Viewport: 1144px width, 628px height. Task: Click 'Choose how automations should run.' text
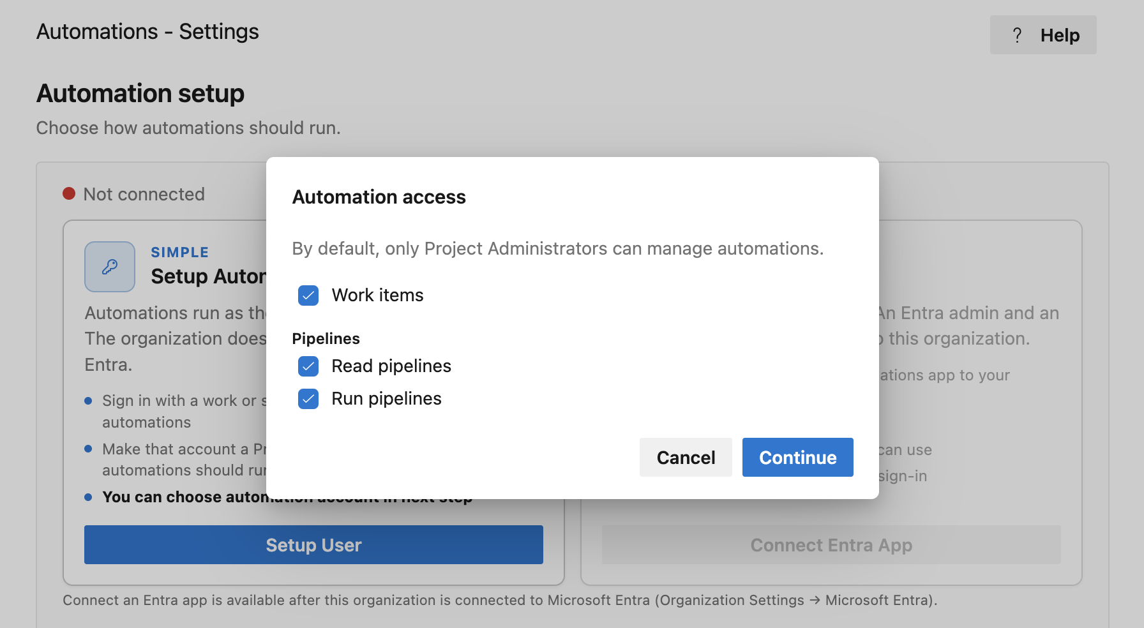(188, 128)
